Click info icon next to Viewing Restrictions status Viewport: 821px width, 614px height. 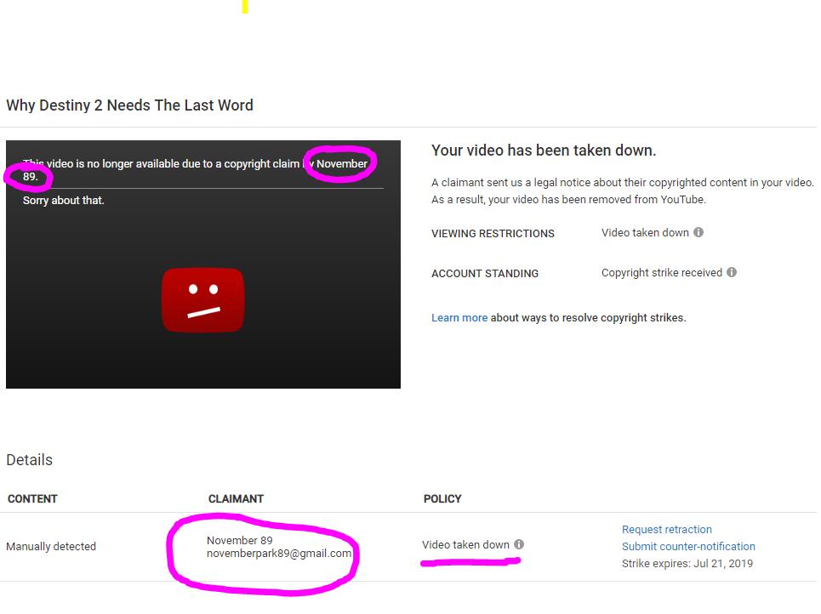click(698, 232)
